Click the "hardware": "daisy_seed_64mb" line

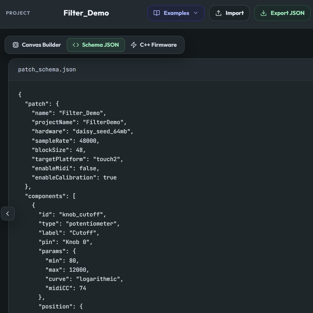pyautogui.click(x=83, y=131)
